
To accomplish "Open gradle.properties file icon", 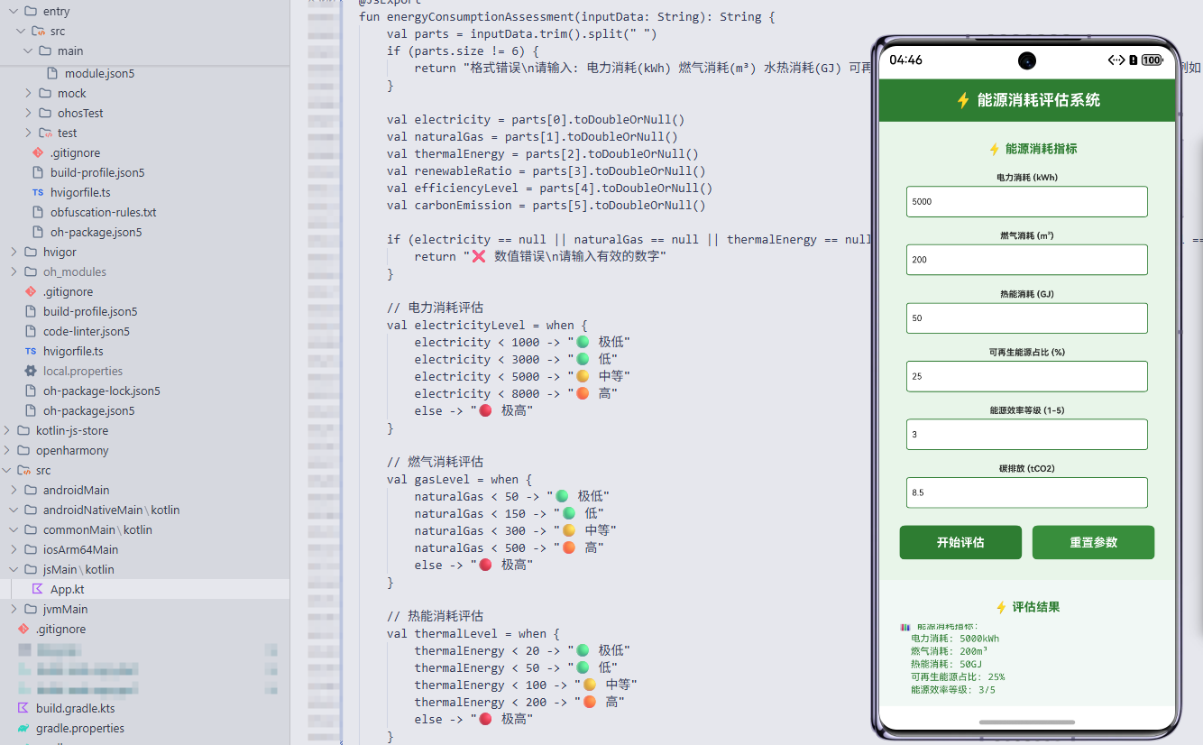I will [x=23, y=728].
